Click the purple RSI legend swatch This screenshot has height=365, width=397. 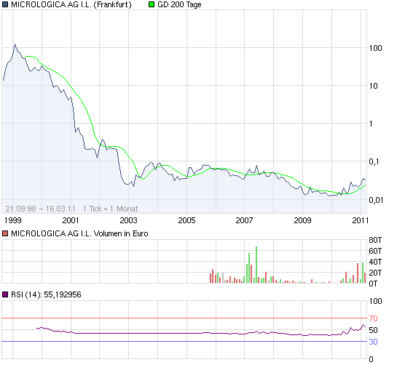(5, 294)
